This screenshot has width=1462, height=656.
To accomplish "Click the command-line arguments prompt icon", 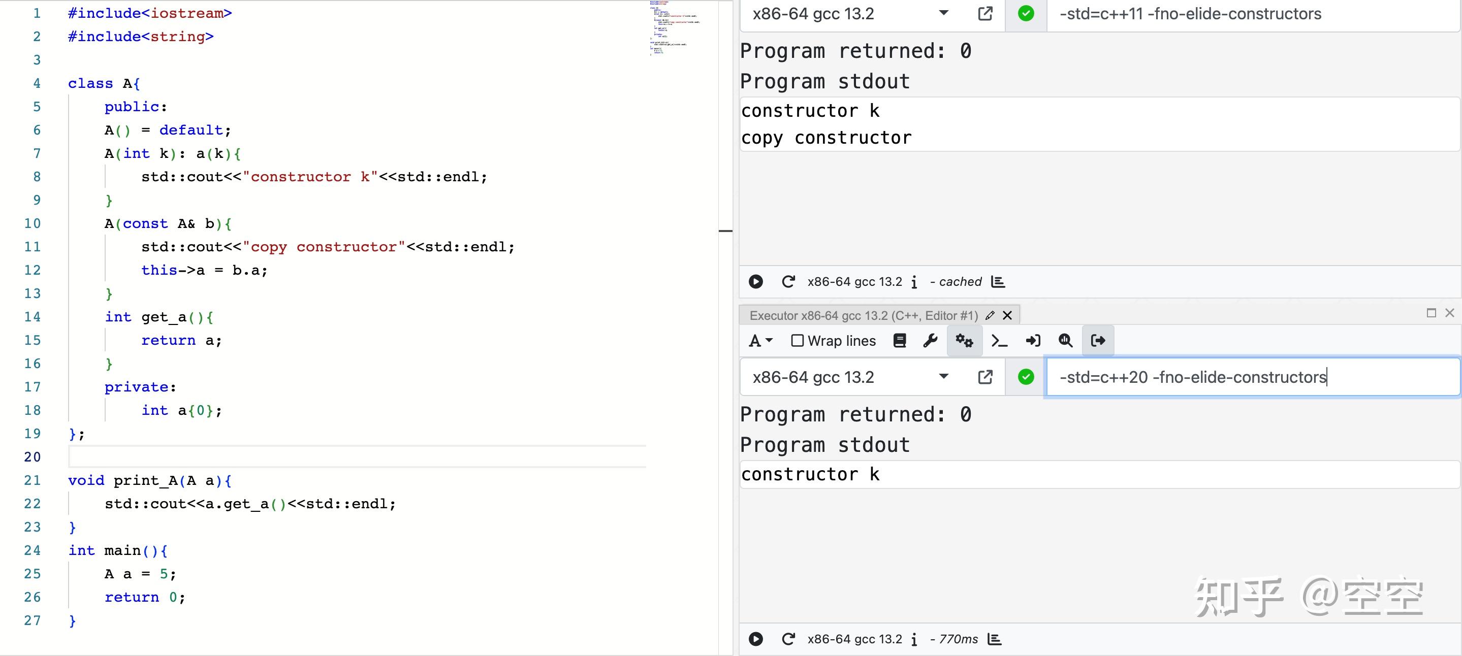I will click(999, 341).
